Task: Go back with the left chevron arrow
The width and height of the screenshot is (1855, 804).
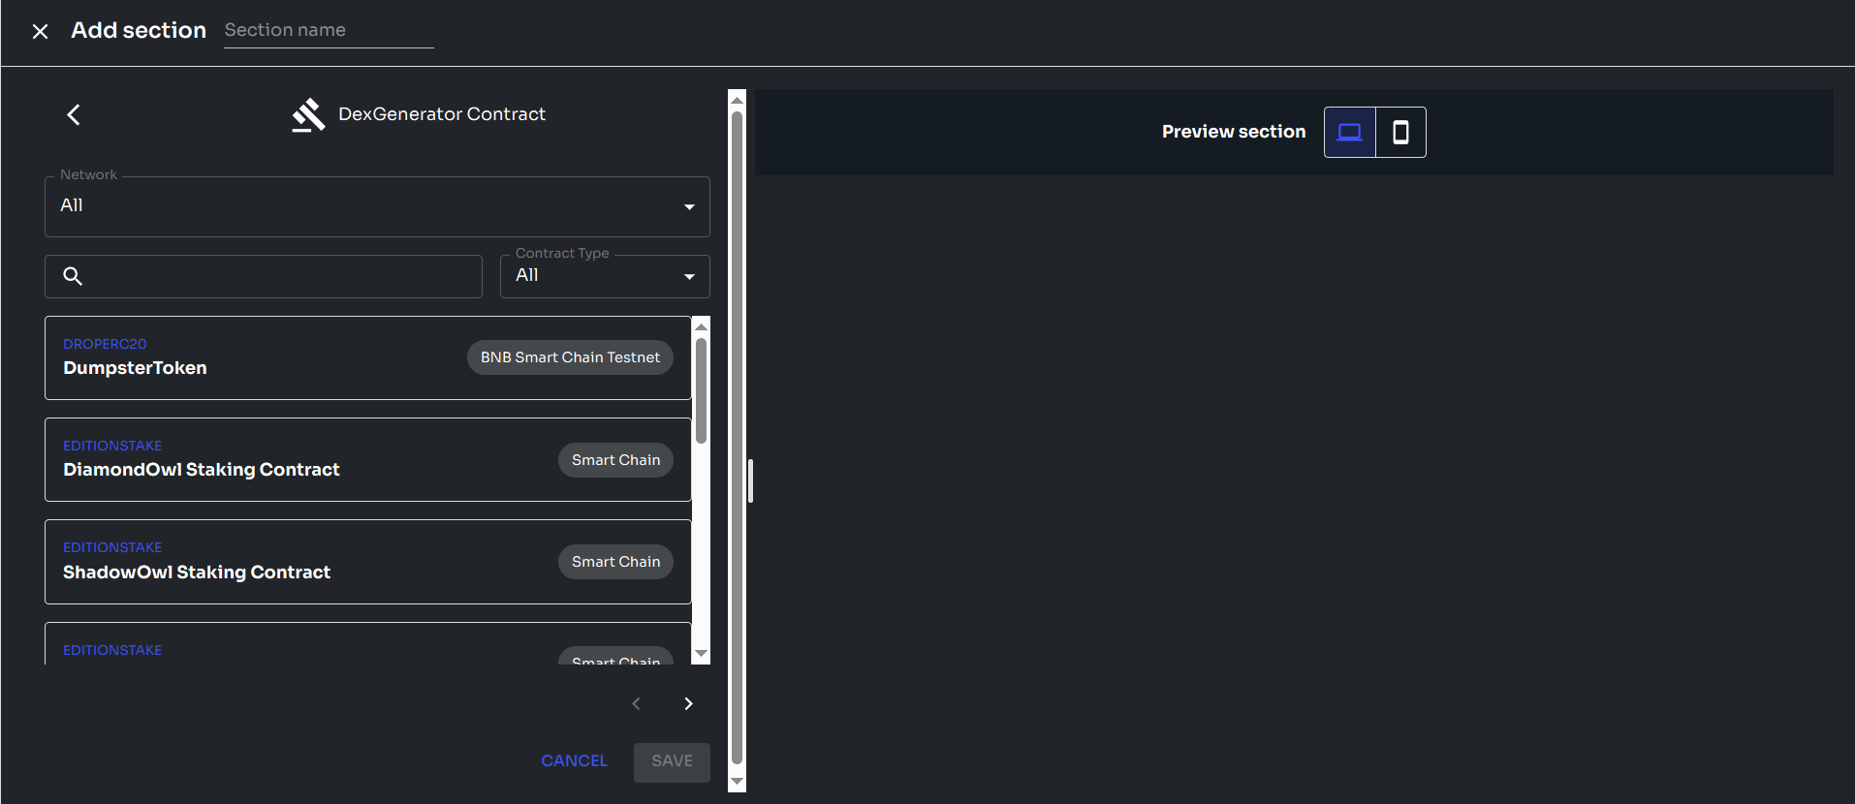Action: pyautogui.click(x=74, y=115)
